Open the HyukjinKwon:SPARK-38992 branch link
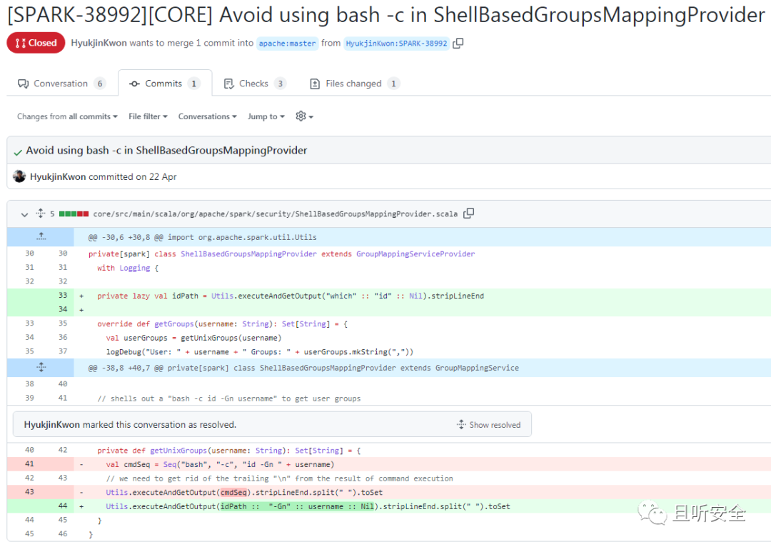771x547 pixels. 396,44
